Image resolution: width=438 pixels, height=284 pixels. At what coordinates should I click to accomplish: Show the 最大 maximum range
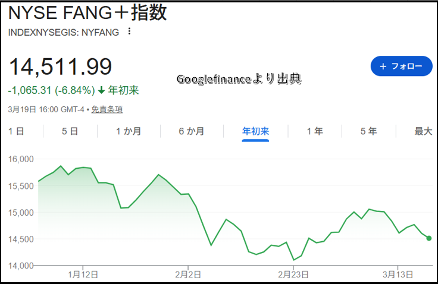[x=423, y=131]
